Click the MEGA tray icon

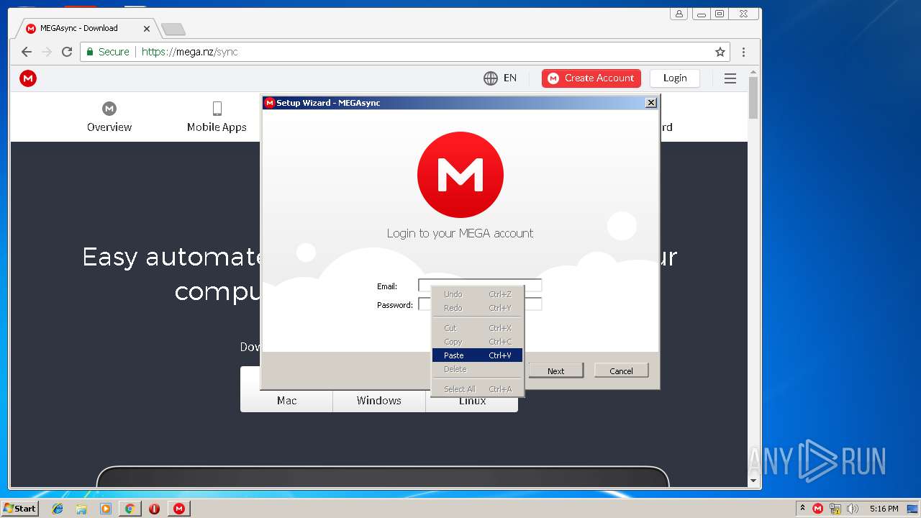[x=817, y=509]
